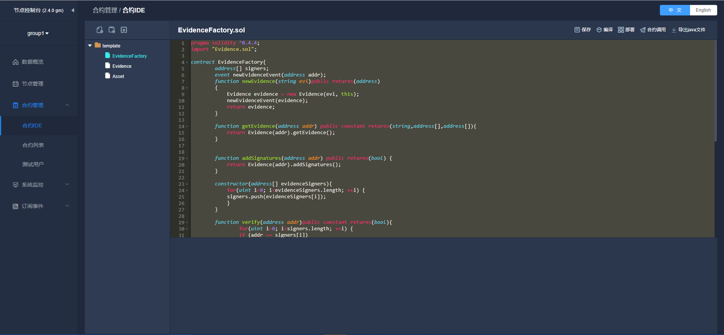Click 'newEvidenceEvent(evidence);' code line
724x335 pixels.
point(267,101)
